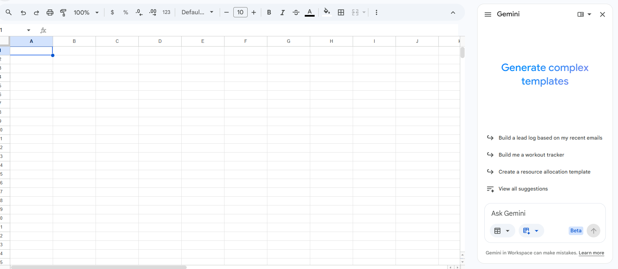Viewport: 618px width, 269px height.
Task: Select column H header
Action: tap(331, 41)
